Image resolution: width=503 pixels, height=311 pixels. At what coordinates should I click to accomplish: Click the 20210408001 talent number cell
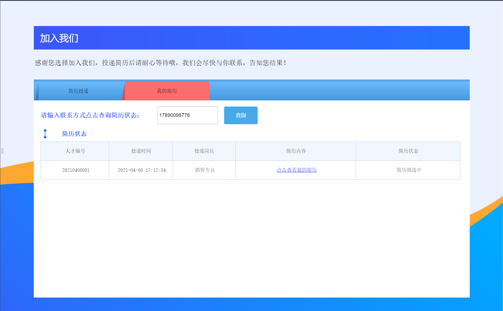tap(75, 170)
